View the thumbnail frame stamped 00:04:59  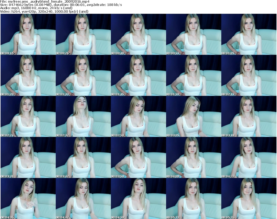click(x=138, y=198)
